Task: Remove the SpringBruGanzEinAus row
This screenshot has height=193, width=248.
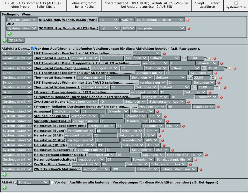Action: [x=167, y=121]
